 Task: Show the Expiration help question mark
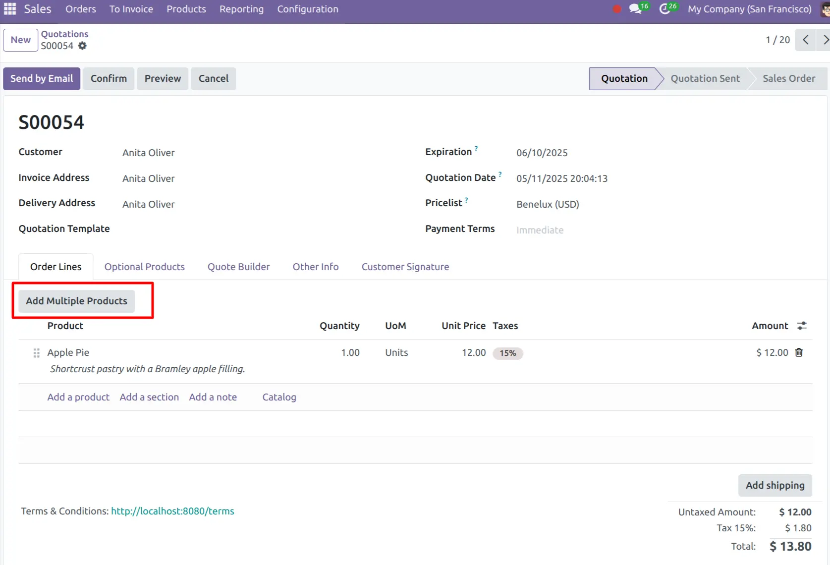click(476, 148)
